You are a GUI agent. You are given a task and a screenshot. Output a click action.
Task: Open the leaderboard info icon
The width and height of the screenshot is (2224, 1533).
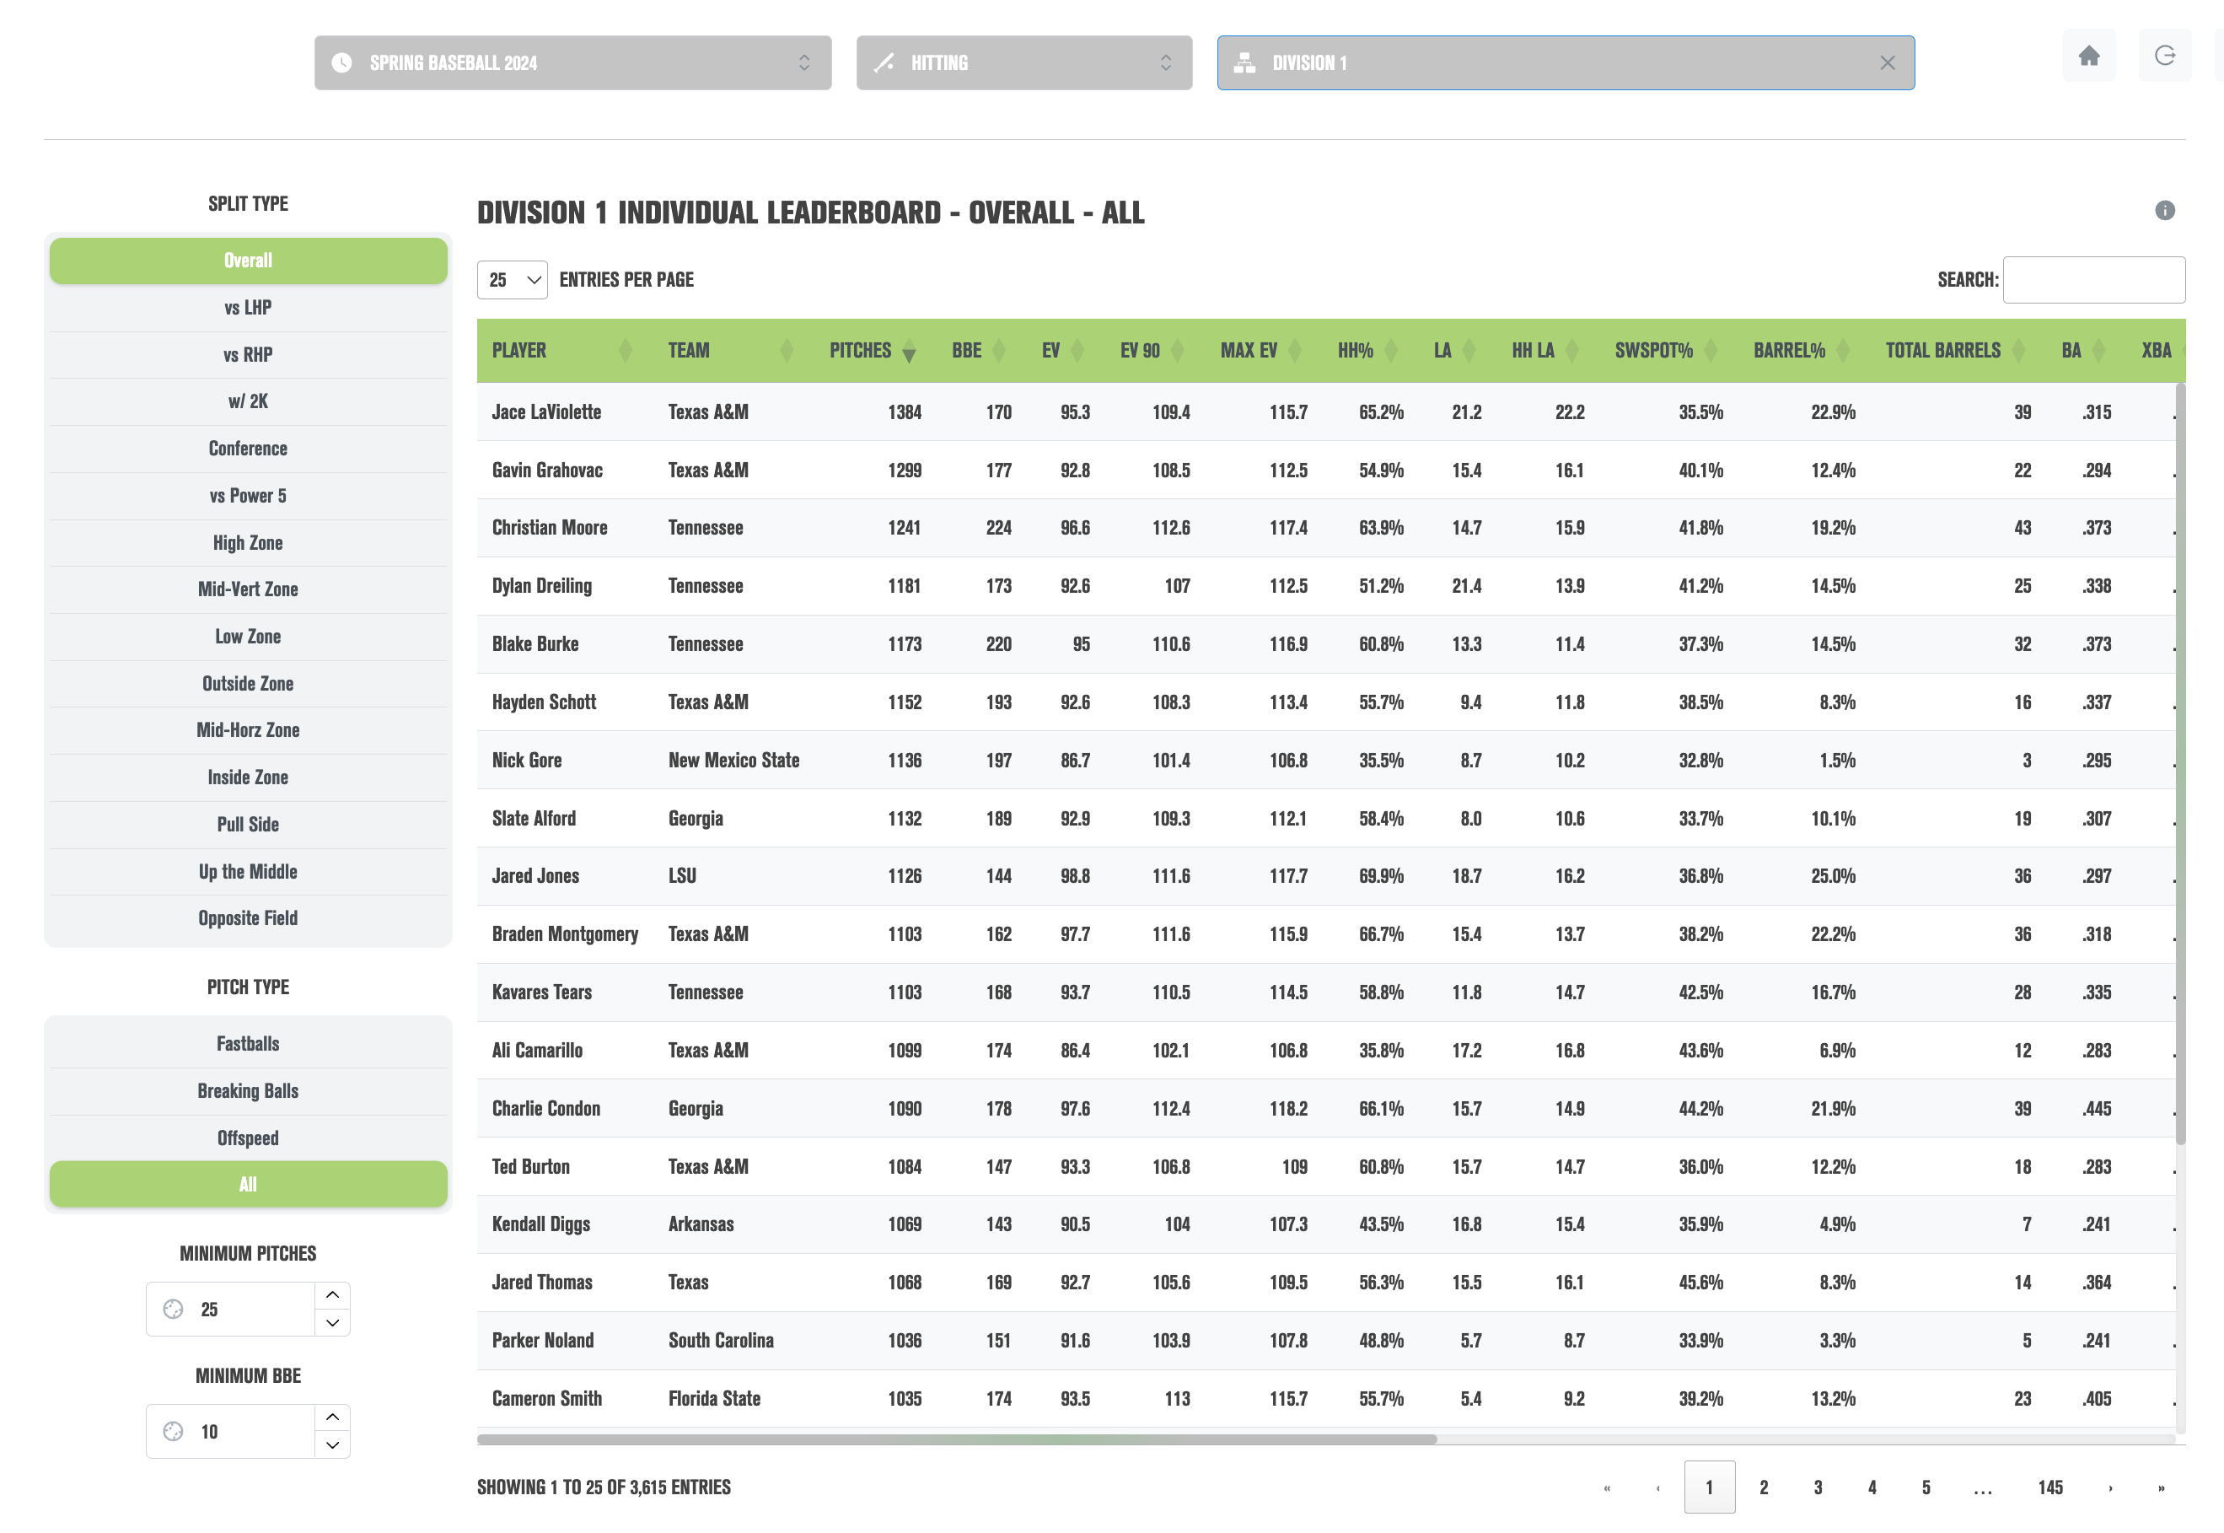2163,210
